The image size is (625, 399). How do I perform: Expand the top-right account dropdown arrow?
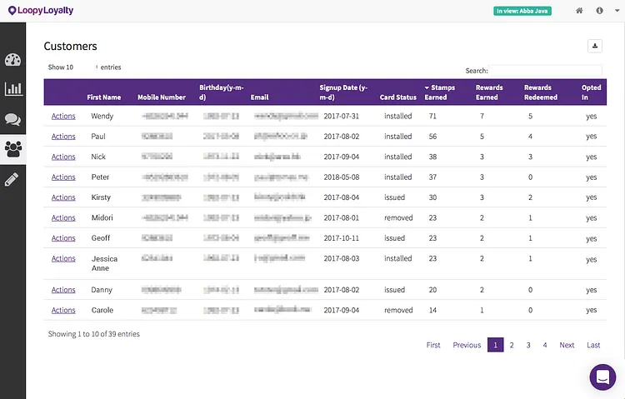(617, 11)
